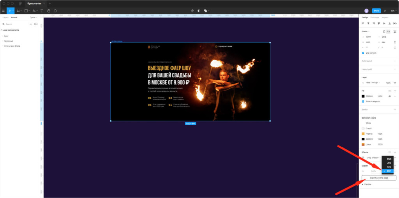Switch to the Prototype tab

(374, 18)
